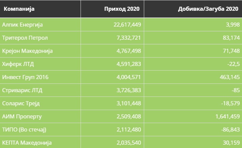Select the Тритерол Петрол company cell
Screen dimensions: 242x148
pos(25,38)
